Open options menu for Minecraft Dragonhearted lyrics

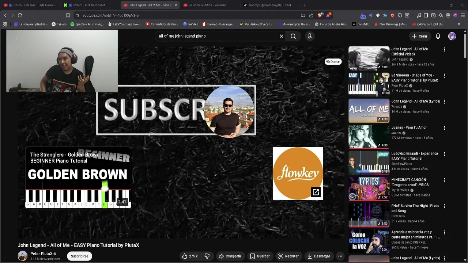445,180
